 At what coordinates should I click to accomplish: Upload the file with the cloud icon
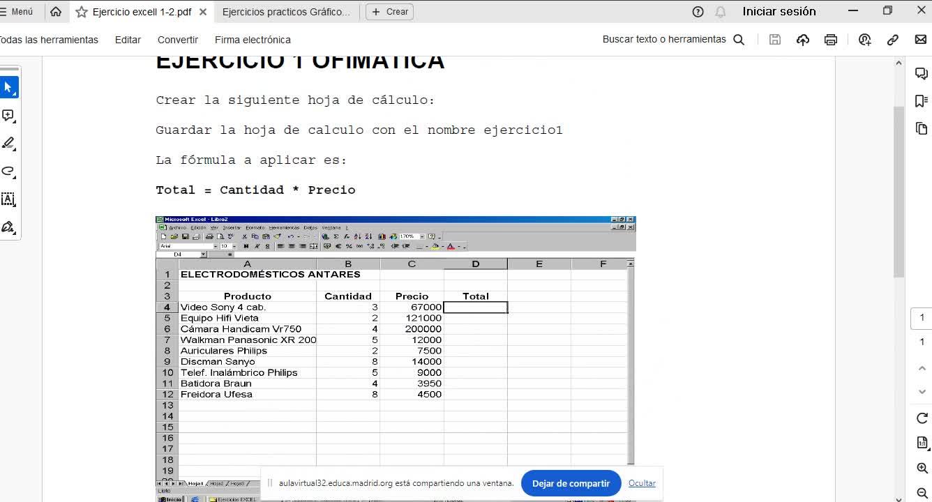[803, 40]
